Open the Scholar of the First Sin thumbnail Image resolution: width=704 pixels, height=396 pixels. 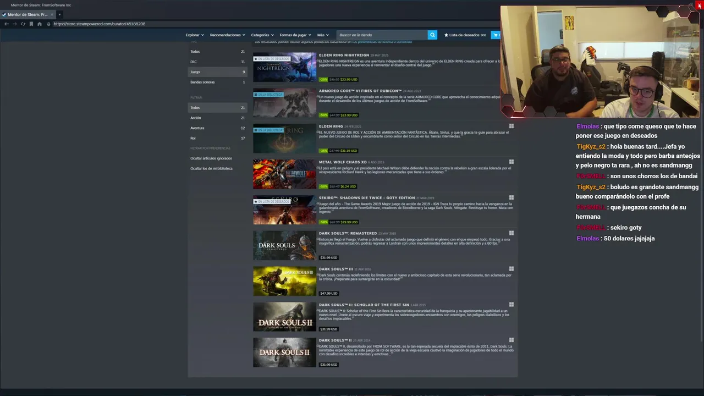pos(284,317)
